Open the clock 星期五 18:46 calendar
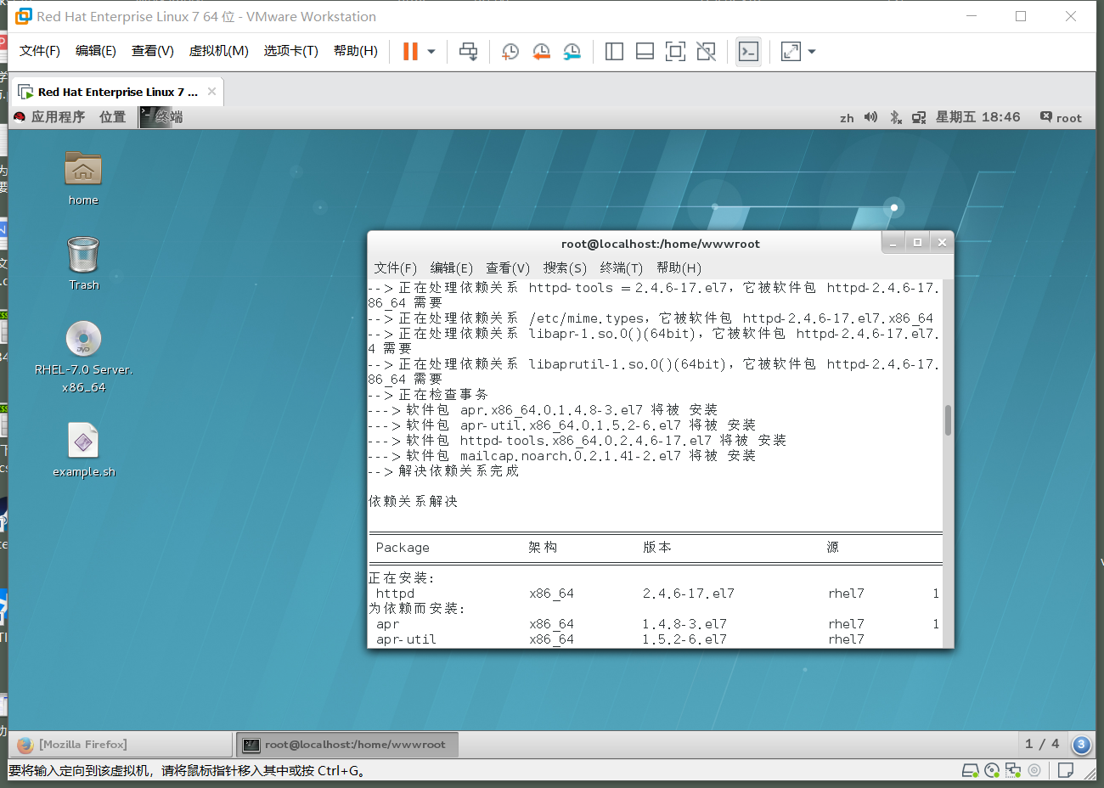The width and height of the screenshot is (1104, 788). (978, 117)
